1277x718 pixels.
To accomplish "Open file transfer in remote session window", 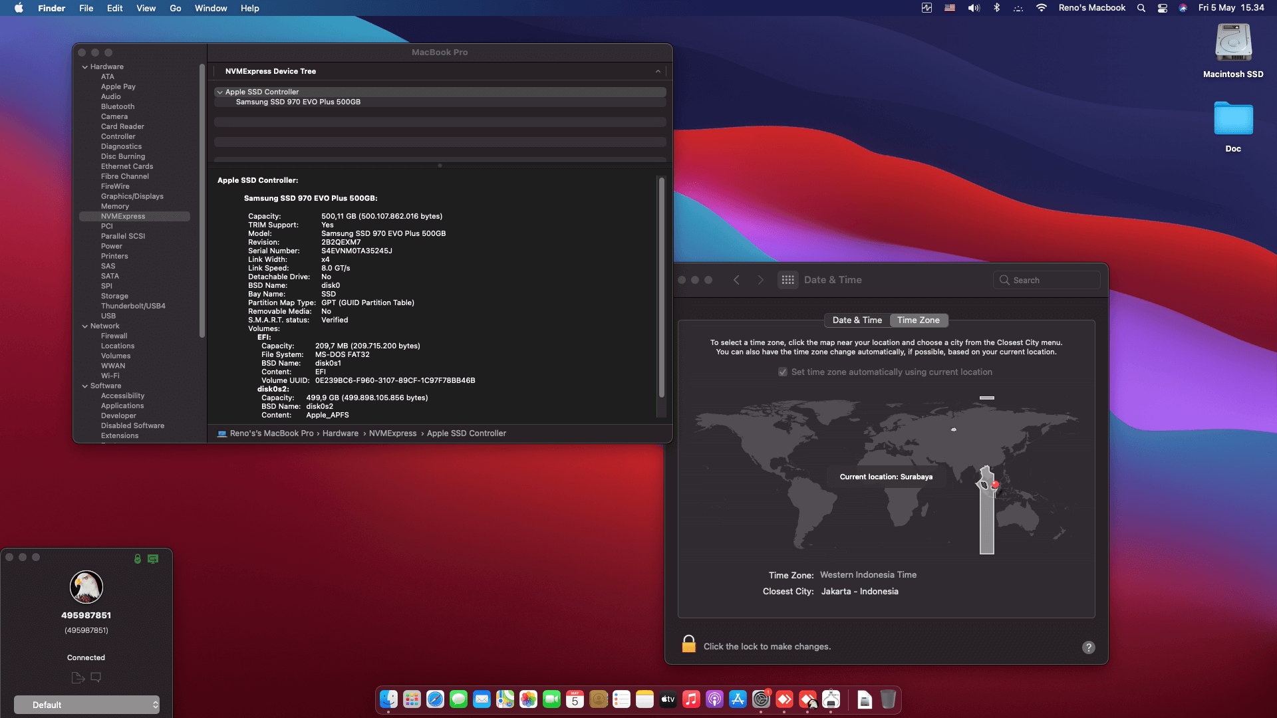I will pyautogui.click(x=77, y=677).
